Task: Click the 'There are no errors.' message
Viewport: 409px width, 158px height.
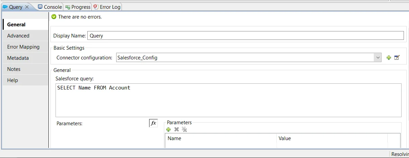Action: (80, 17)
